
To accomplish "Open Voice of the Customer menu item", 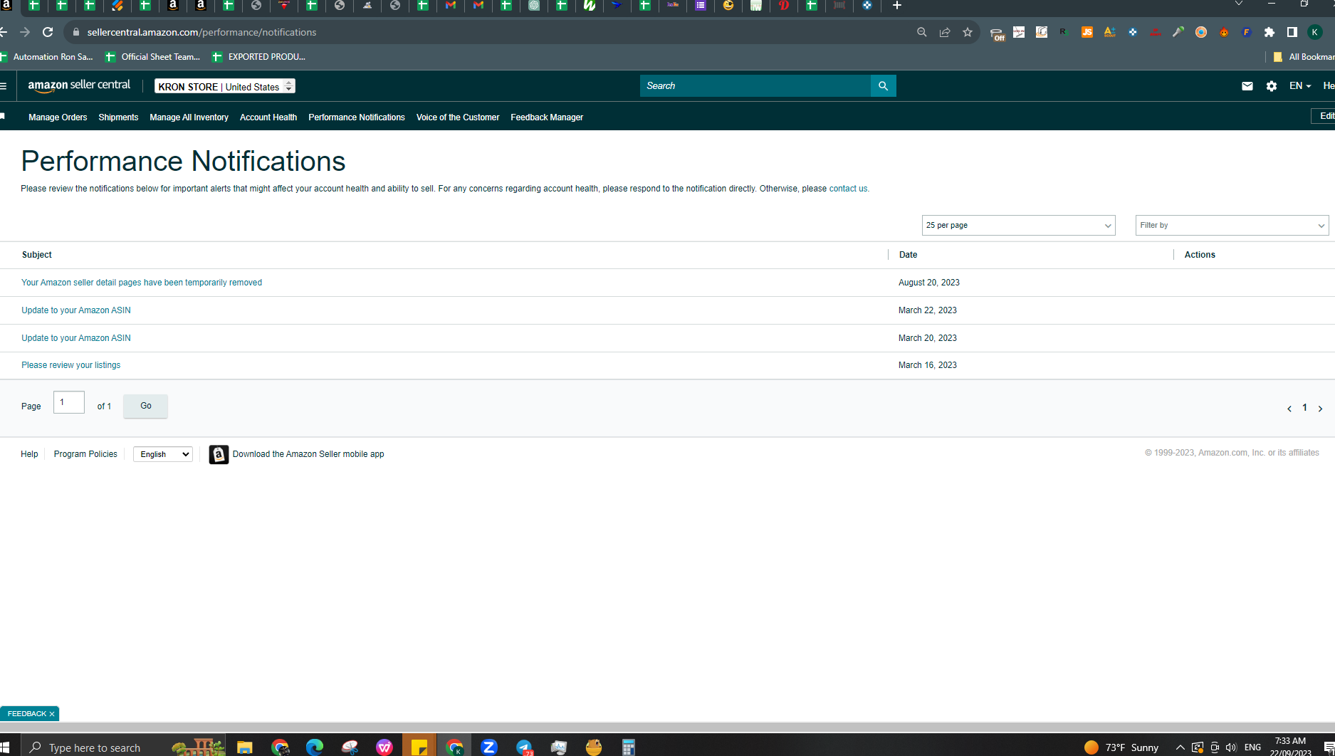I will coord(458,117).
